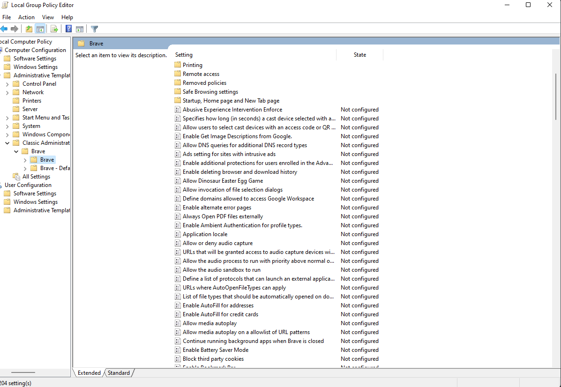The width and height of the screenshot is (561, 387).
Task: Select Abusive Experience Intervention Enforce policy
Action: click(x=232, y=110)
